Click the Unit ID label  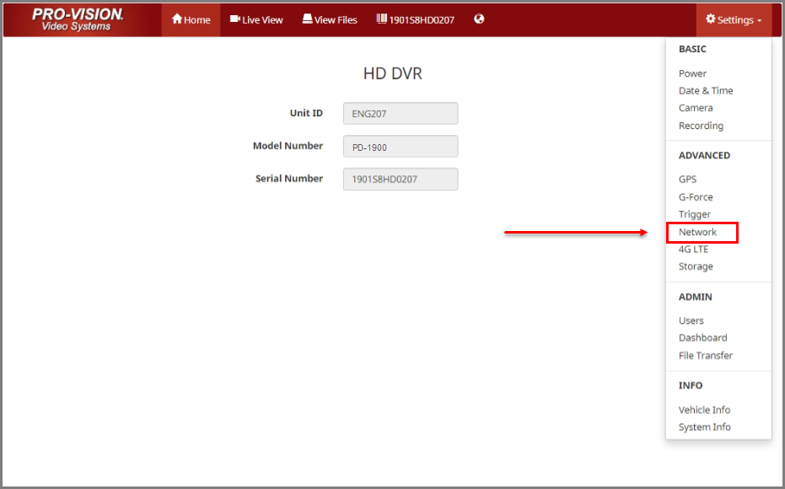click(306, 113)
